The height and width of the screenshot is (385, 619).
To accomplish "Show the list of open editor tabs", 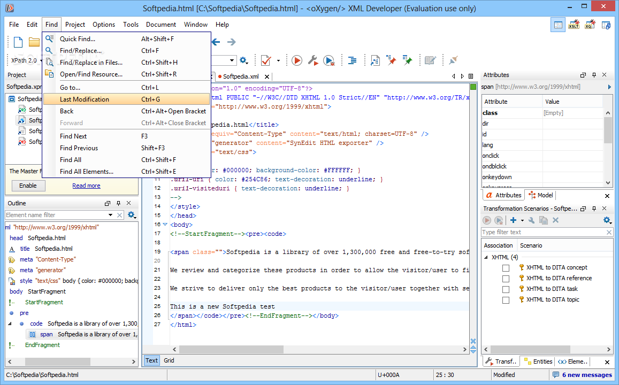I will [471, 76].
